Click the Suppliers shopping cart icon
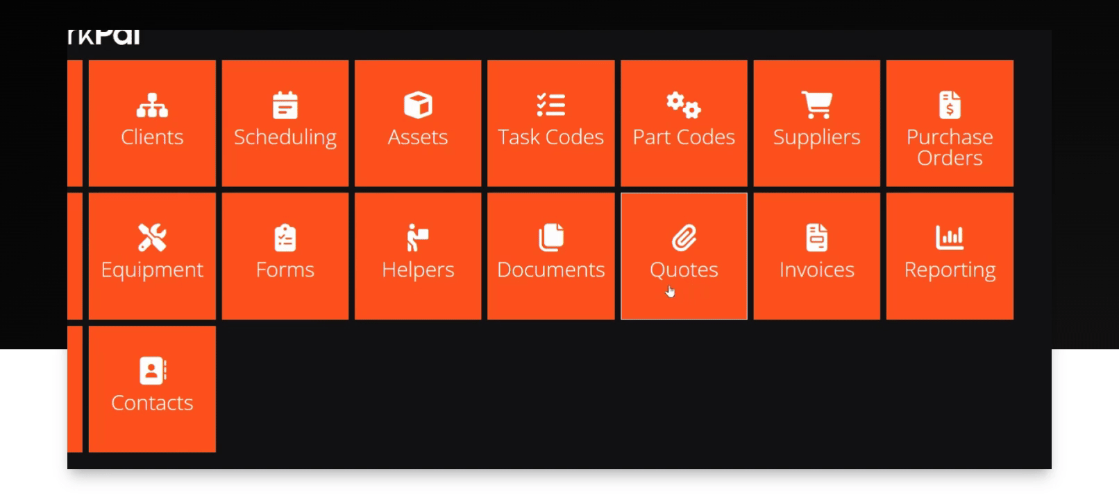The height and width of the screenshot is (499, 1119). 817,105
